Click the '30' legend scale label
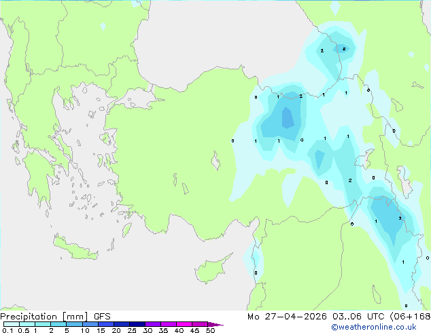The height and width of the screenshot is (333, 431). (x=148, y=330)
